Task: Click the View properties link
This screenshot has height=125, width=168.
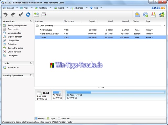Action: point(14,33)
